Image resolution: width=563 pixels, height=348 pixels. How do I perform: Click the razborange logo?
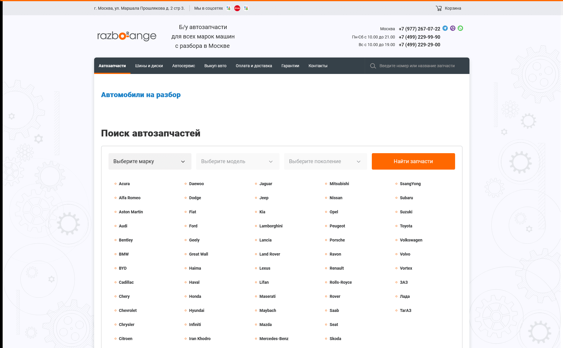pyautogui.click(x=127, y=36)
